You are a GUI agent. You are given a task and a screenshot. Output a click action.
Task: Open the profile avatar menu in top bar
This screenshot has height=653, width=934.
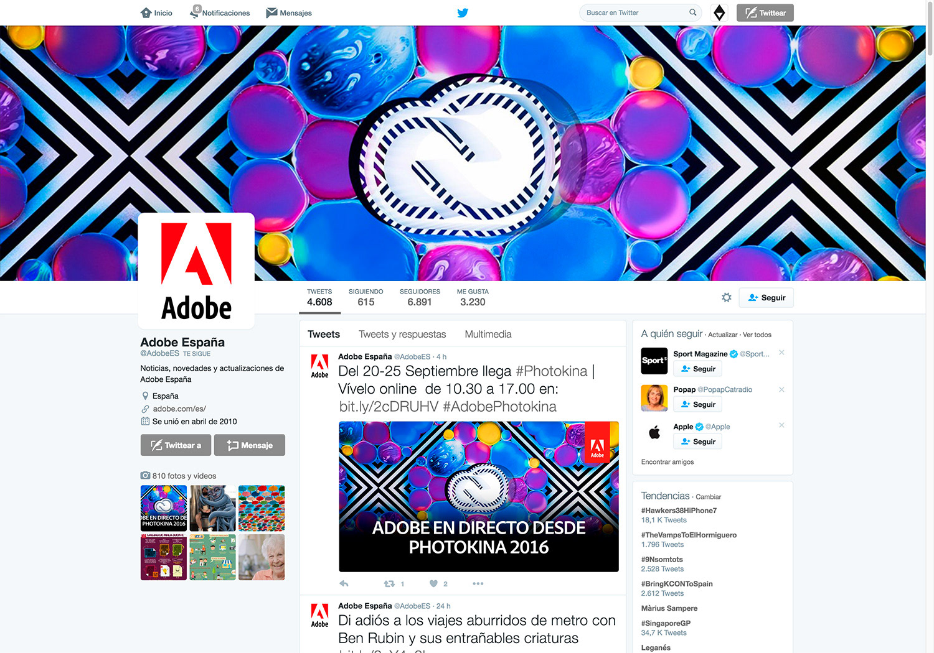click(719, 12)
